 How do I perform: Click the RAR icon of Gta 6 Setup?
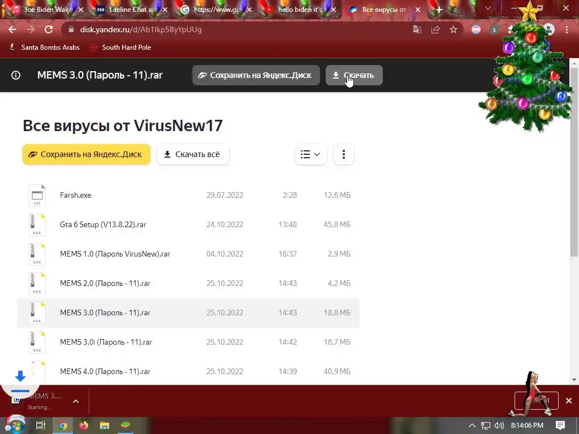pyautogui.click(x=37, y=224)
